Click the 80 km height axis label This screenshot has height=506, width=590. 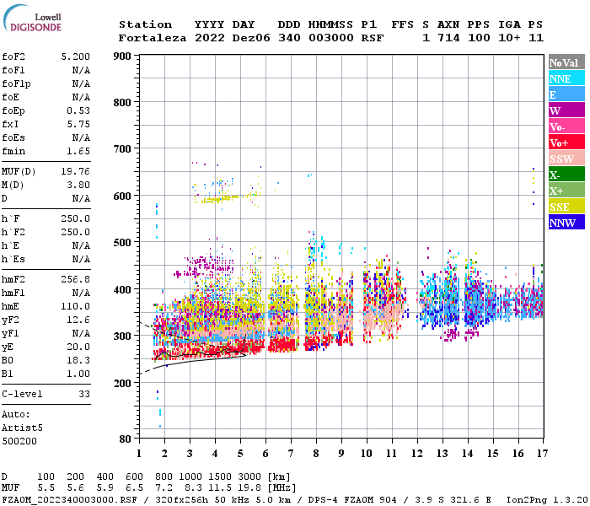[125, 439]
